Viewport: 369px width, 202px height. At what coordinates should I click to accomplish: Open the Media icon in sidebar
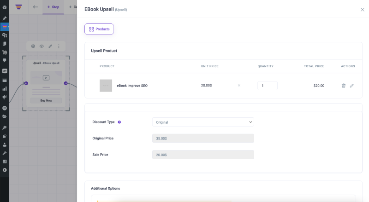tap(5, 35)
